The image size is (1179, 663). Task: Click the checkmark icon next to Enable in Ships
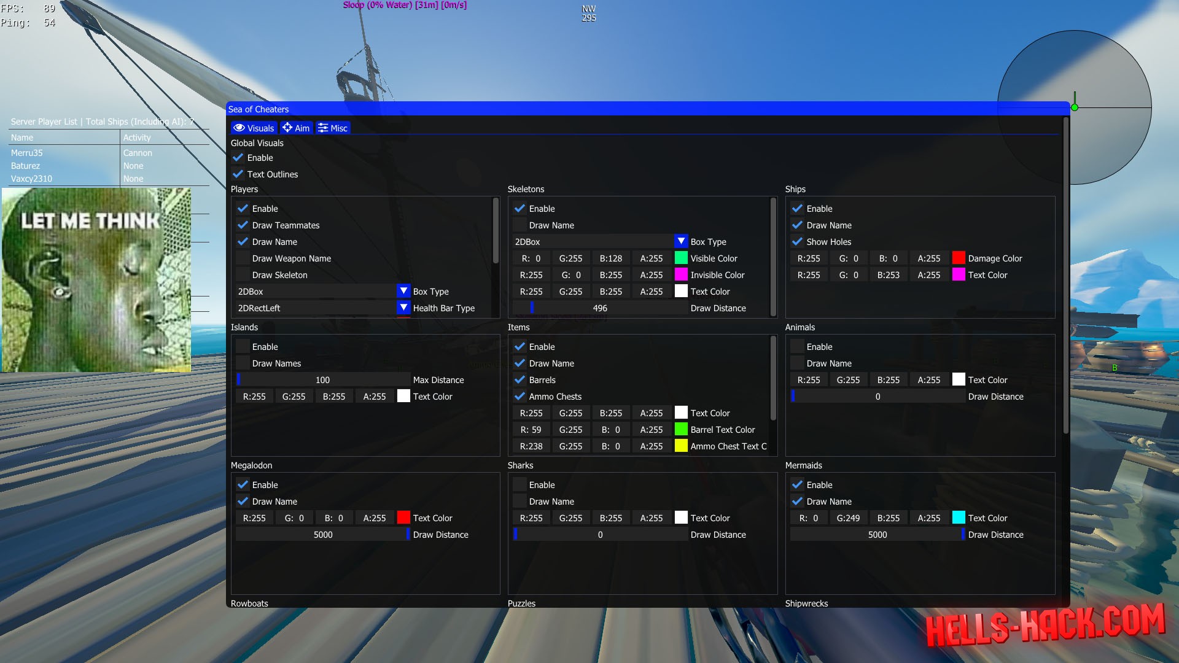[x=798, y=208]
